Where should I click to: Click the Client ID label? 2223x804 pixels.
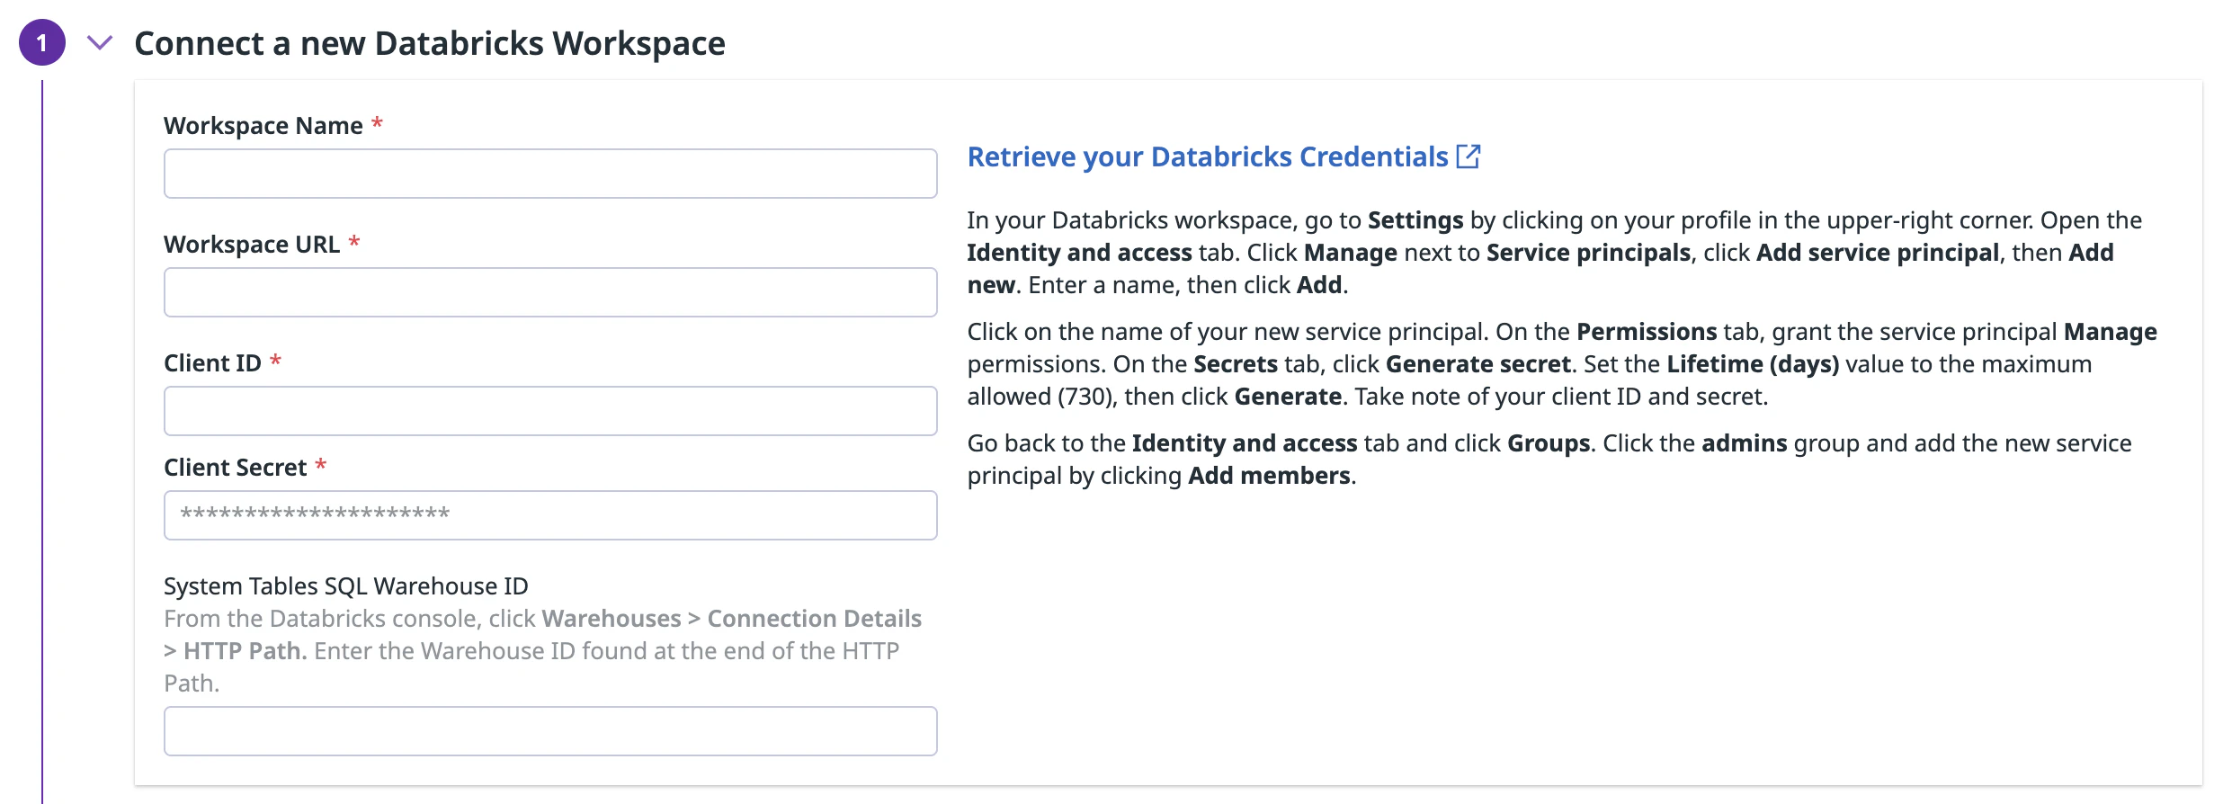[x=212, y=363]
